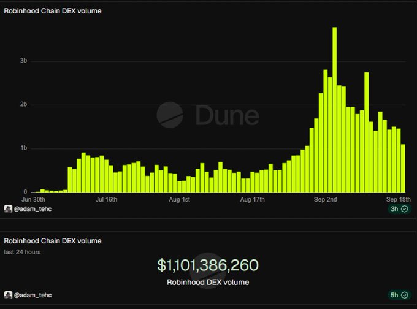Click the Sep 18th x-axis label

pyautogui.click(x=399, y=200)
